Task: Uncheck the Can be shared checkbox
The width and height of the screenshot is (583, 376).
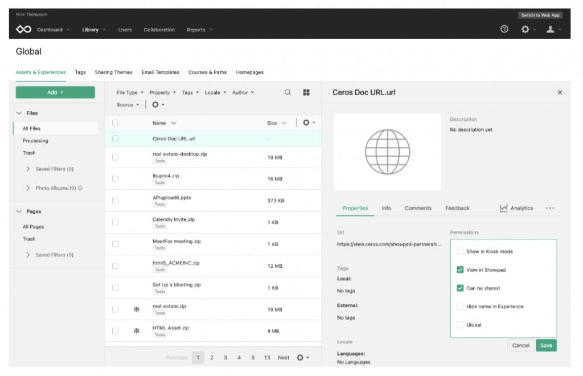Action: (460, 288)
